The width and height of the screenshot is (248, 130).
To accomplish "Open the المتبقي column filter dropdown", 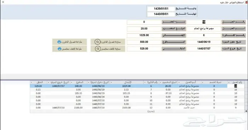I will click(x=32, y=82).
